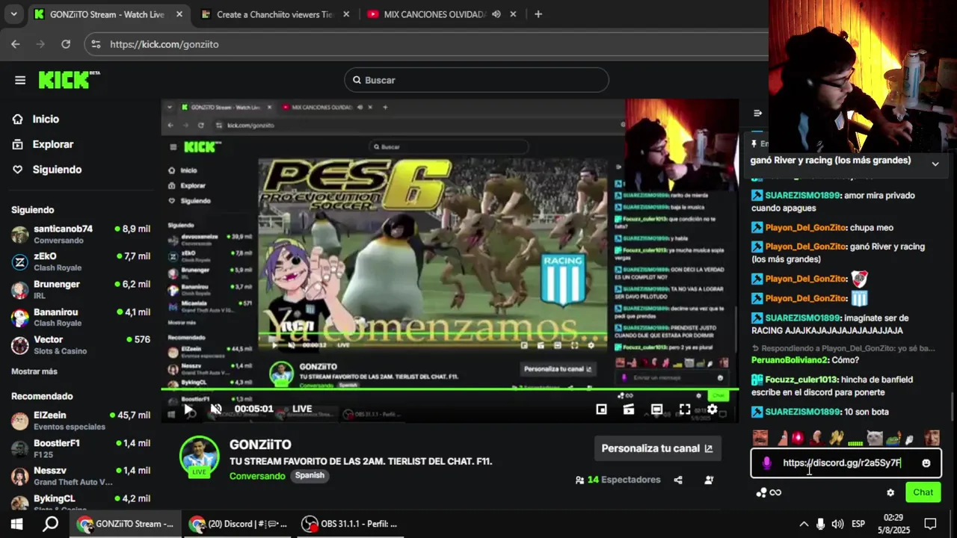Screen dimensions: 957x538
Task: Pick the red gem emote
Action: click(798, 438)
